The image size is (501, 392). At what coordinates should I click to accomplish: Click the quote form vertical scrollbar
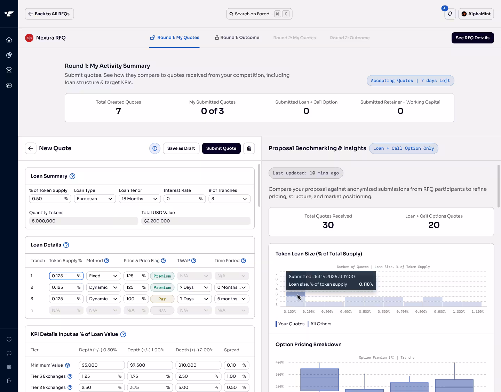[259, 185]
